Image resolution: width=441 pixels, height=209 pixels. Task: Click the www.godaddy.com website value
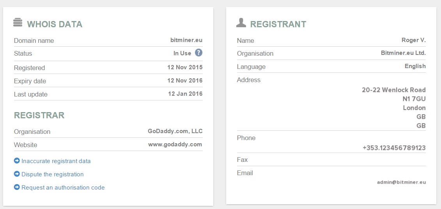click(175, 144)
